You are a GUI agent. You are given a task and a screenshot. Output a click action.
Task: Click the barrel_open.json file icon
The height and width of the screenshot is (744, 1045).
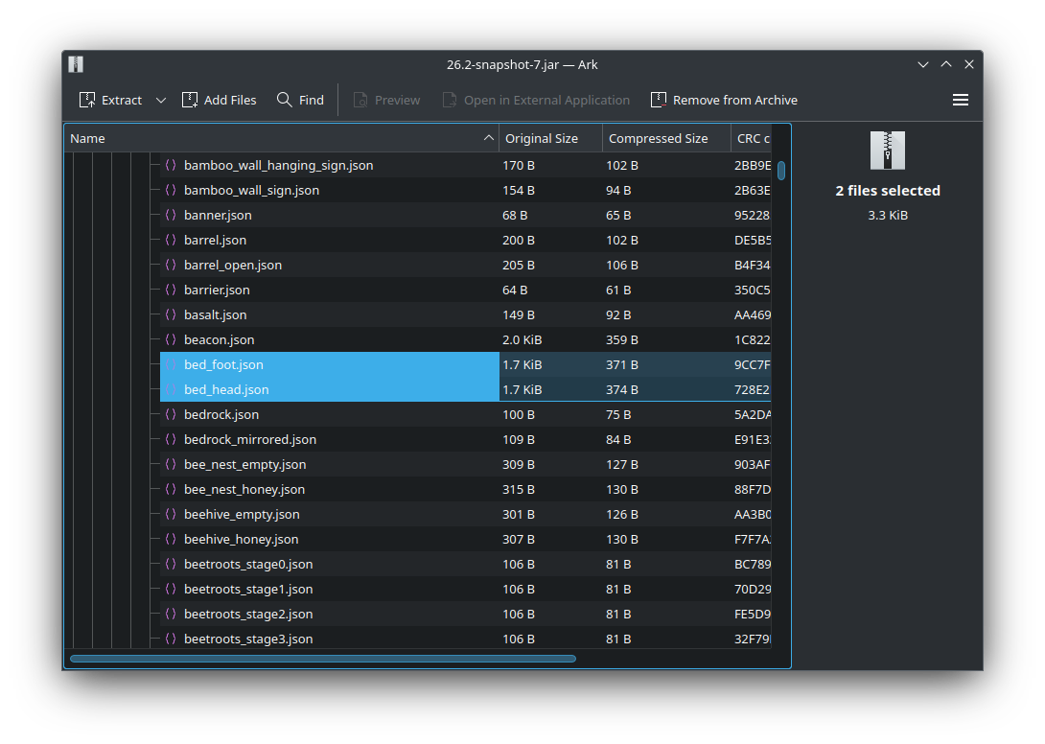pyautogui.click(x=171, y=266)
